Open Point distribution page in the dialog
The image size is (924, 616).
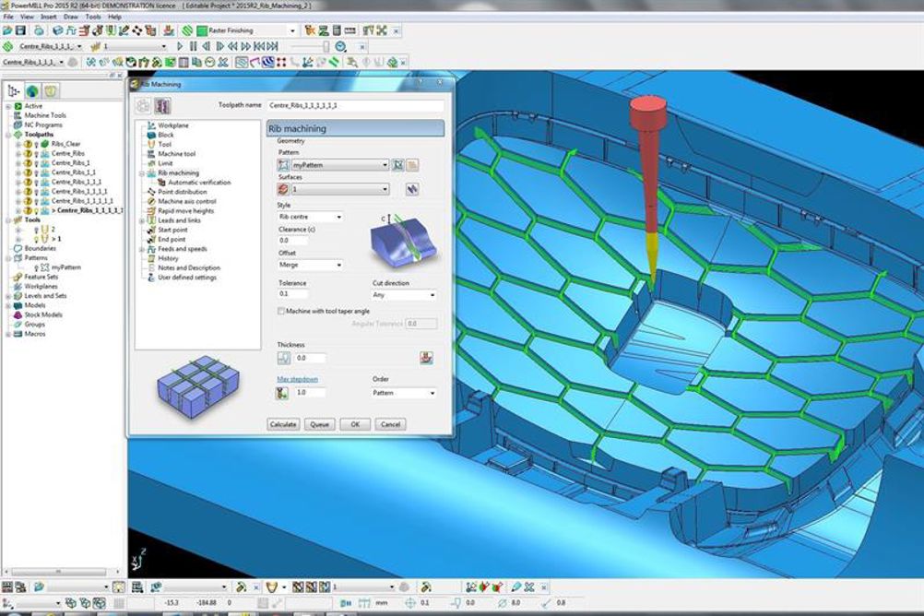[182, 192]
